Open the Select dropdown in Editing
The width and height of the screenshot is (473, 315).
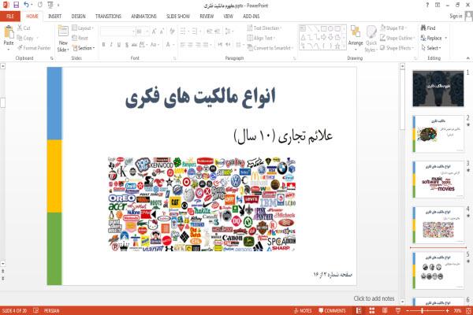click(x=431, y=48)
